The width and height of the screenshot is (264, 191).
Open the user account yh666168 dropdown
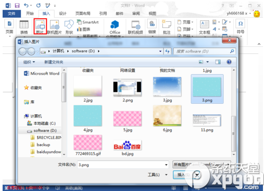click(239, 13)
